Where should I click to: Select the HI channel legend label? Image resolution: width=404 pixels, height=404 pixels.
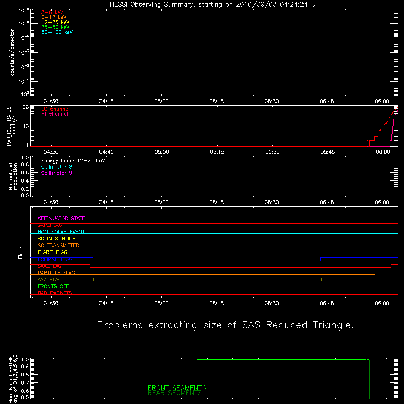pos(55,114)
